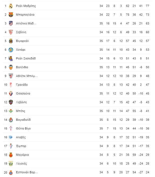Image resolution: width=155 pixels, height=177 pixels.
Task: Open the Villarreal yellow badge
Action: [x=11, y=41]
